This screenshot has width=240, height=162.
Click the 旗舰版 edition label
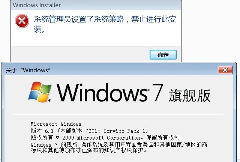190,95
